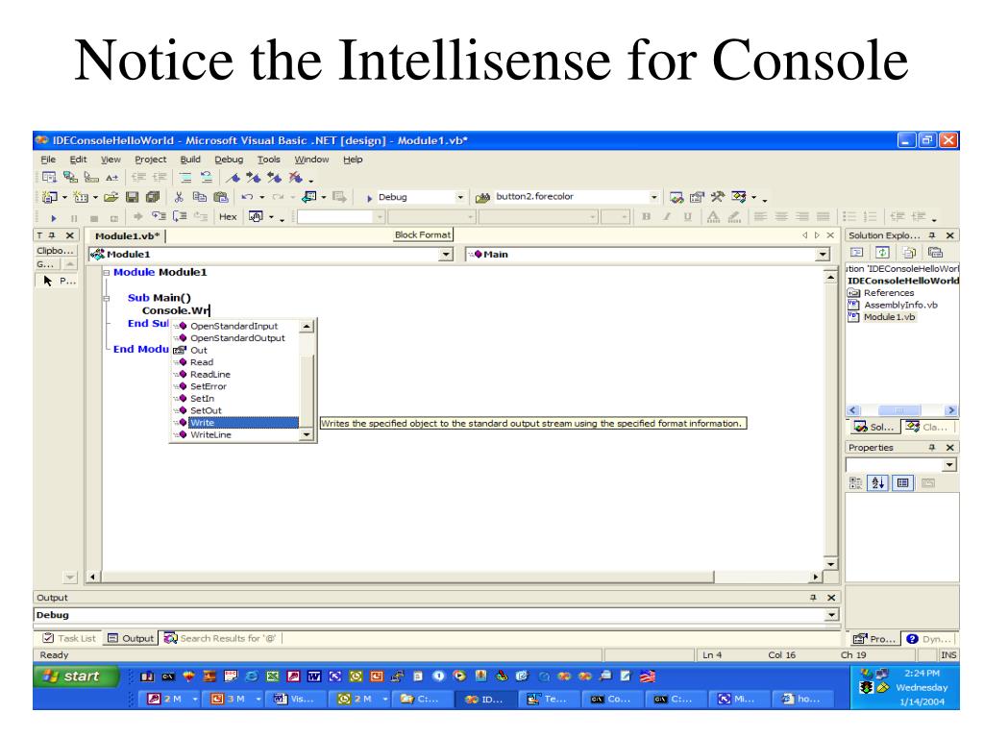
Task: Click the Undo arrow icon
Action: (x=247, y=197)
